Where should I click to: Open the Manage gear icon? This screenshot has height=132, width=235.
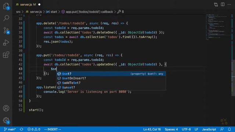point(6,120)
